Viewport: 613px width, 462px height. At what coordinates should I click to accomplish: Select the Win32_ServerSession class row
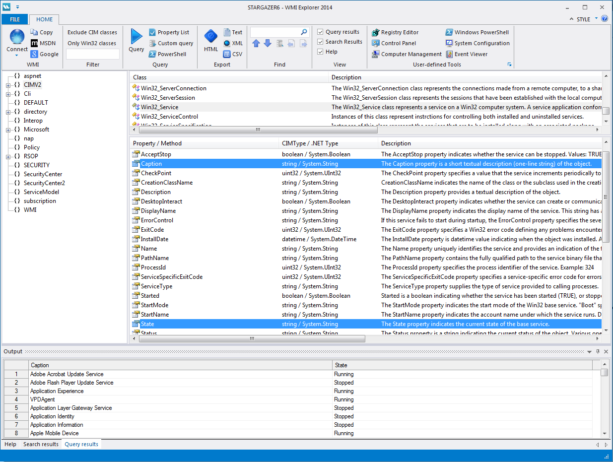366,98
